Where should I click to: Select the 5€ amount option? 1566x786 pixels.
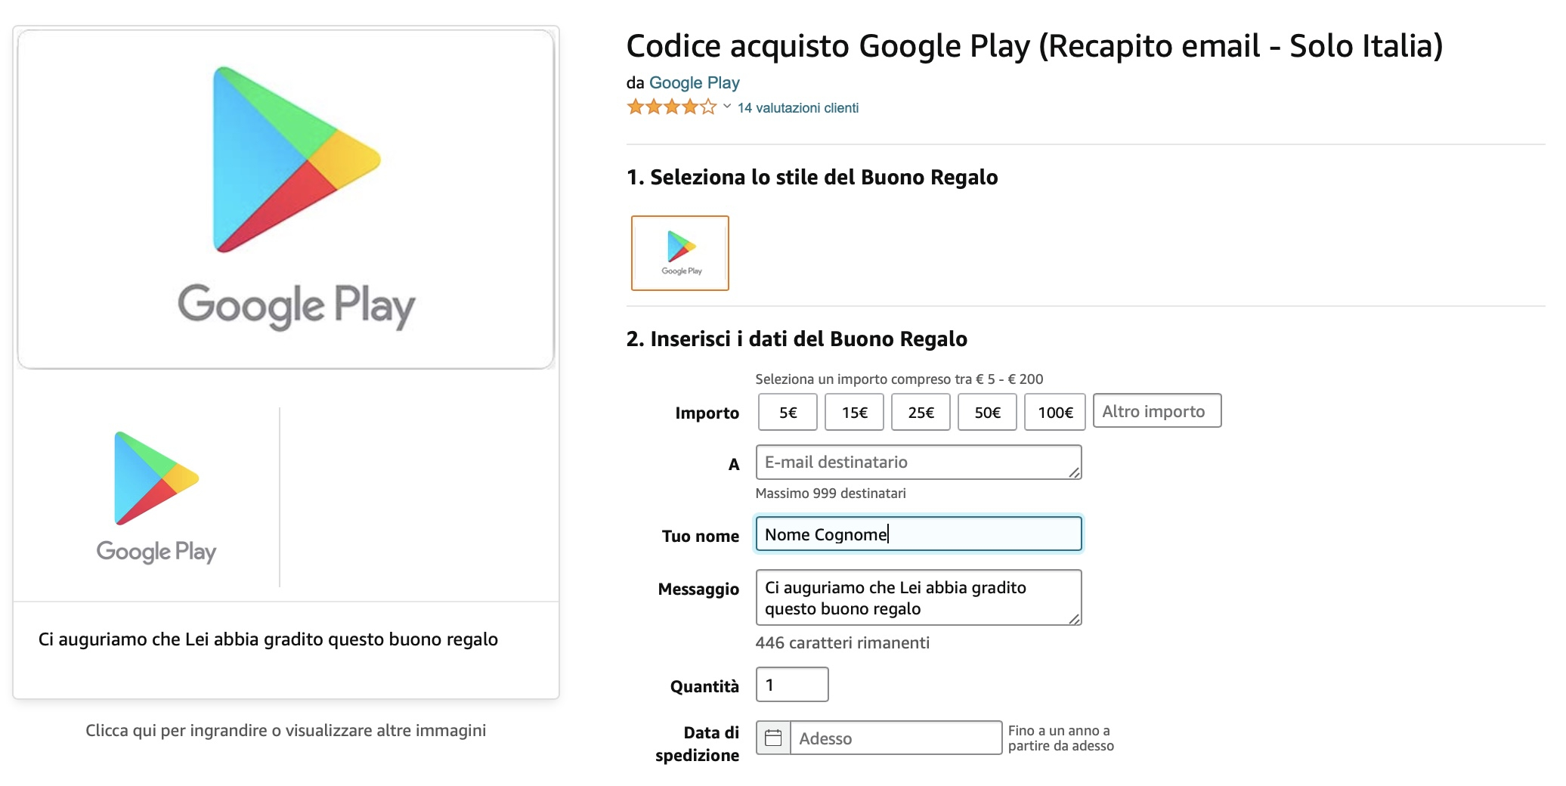click(787, 412)
